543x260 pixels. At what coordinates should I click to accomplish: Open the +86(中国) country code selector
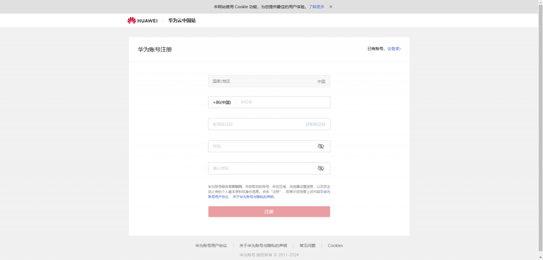point(222,102)
